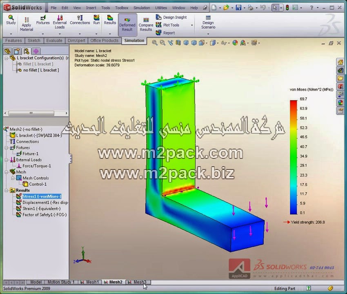
Task: Open the File menu
Action: (x=53, y=8)
